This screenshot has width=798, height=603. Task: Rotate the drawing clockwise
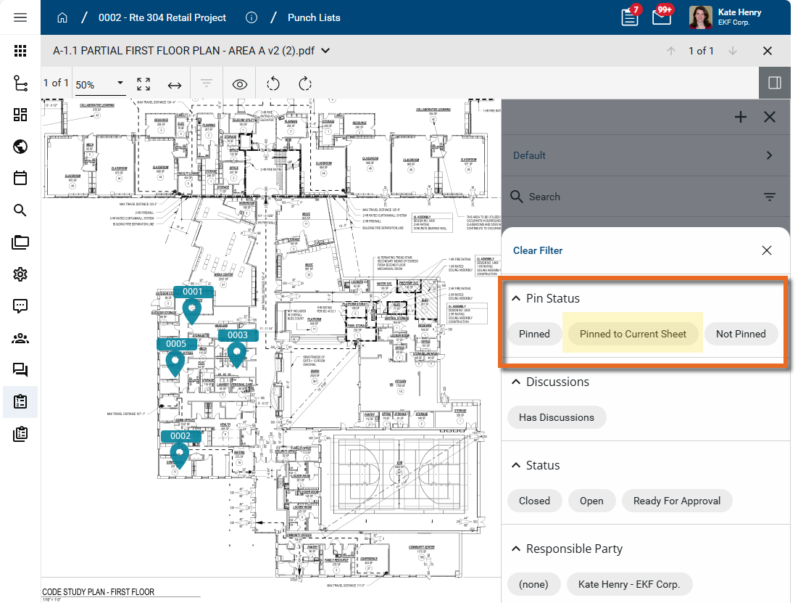pyautogui.click(x=304, y=84)
